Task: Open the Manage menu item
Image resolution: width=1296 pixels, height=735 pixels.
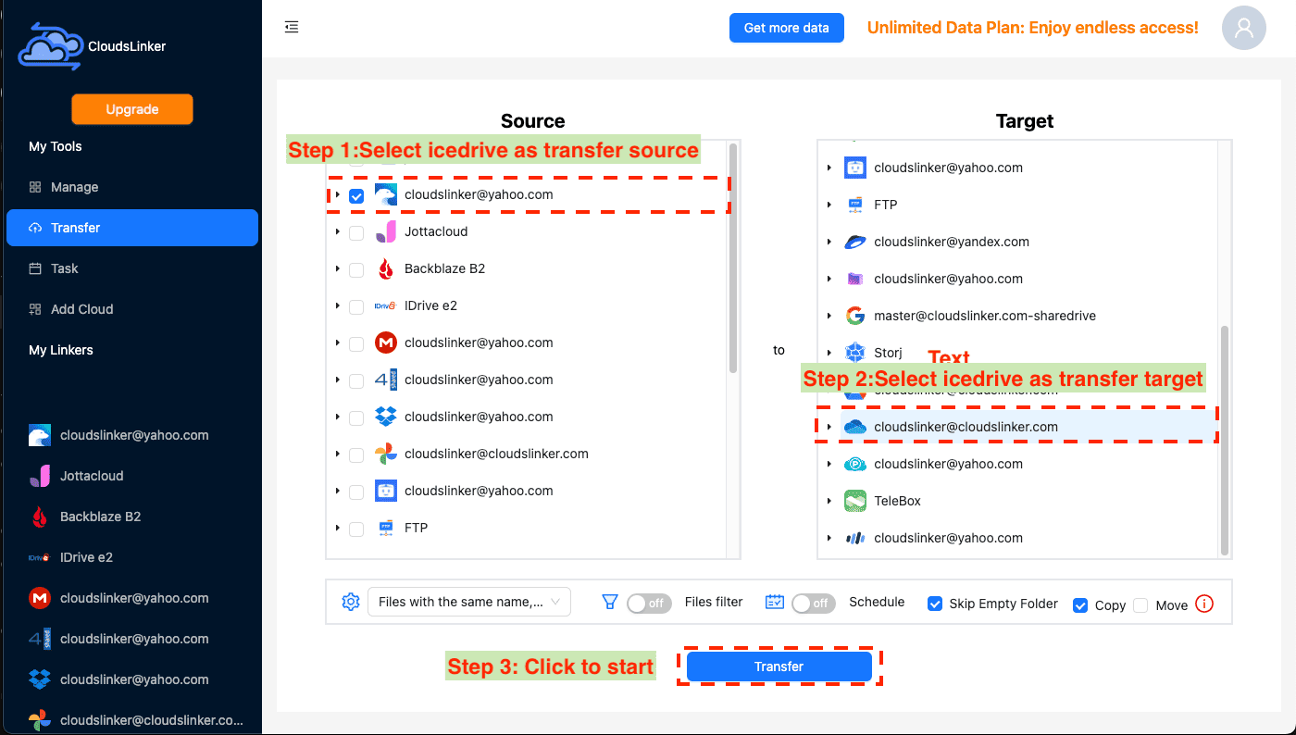Action: pyautogui.click(x=131, y=187)
